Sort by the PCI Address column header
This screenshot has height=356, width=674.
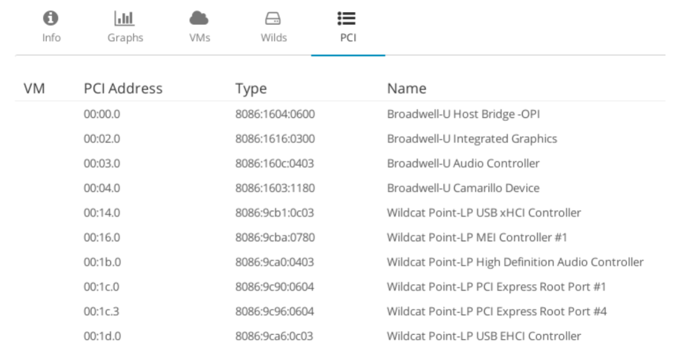click(123, 88)
